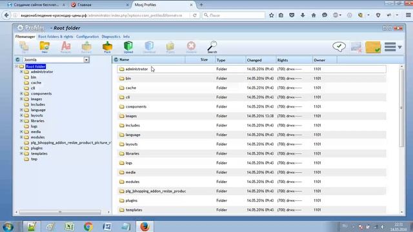Open the Firefox hamburger menu

[x=408, y=15]
